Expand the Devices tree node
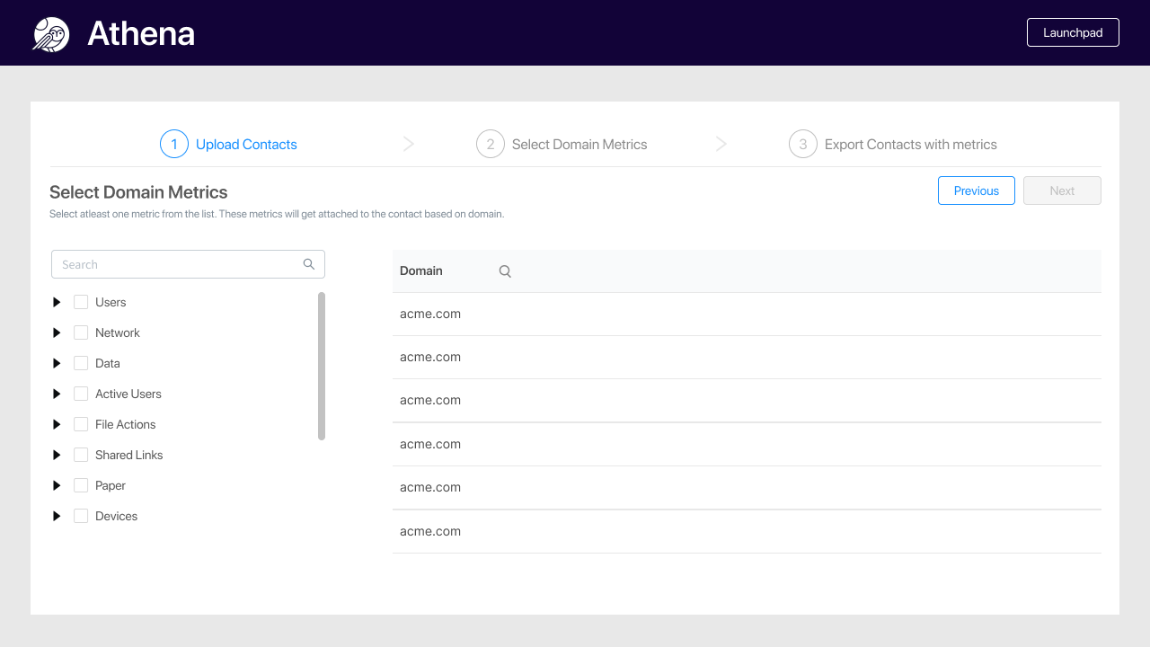 [57, 516]
